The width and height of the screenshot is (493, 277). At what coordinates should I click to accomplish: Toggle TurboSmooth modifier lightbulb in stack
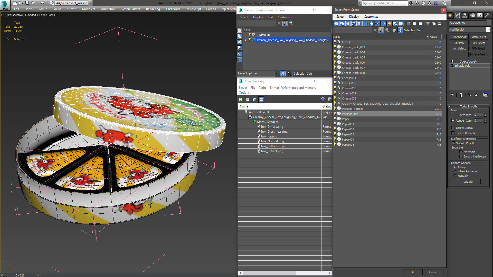tap(452, 62)
